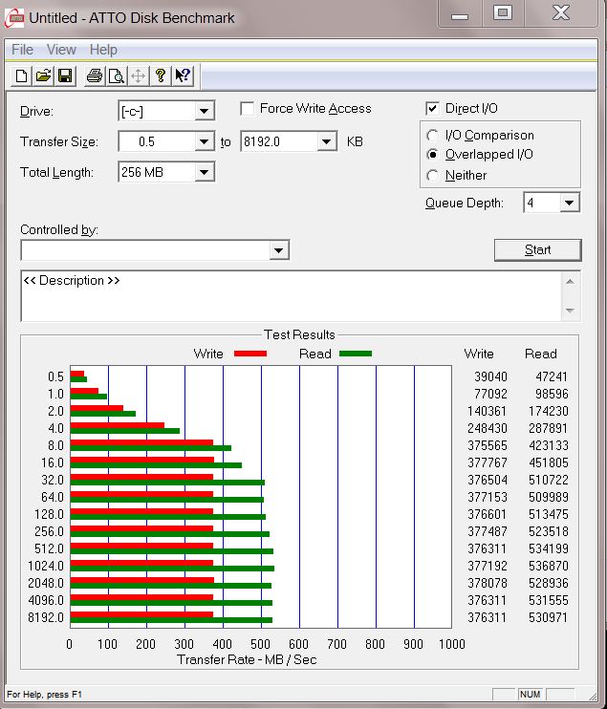Expand the maximum Transfer Size 8192.0 dropdown
The width and height of the screenshot is (607, 709).
pyautogui.click(x=326, y=141)
